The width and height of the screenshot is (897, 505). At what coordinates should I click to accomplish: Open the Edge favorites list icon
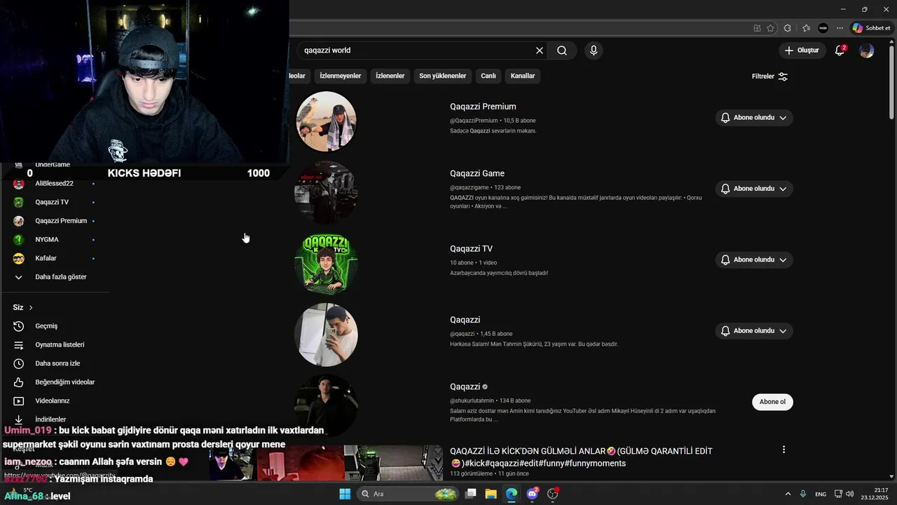pyautogui.click(x=806, y=28)
